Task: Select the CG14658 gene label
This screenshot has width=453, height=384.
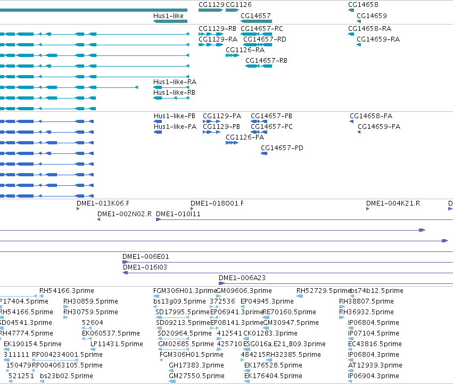Action: tap(363, 5)
